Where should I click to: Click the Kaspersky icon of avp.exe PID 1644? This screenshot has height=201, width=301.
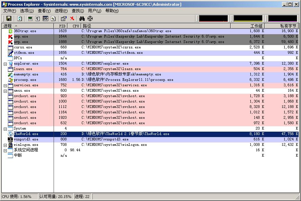pyautogui.click(x=11, y=37)
